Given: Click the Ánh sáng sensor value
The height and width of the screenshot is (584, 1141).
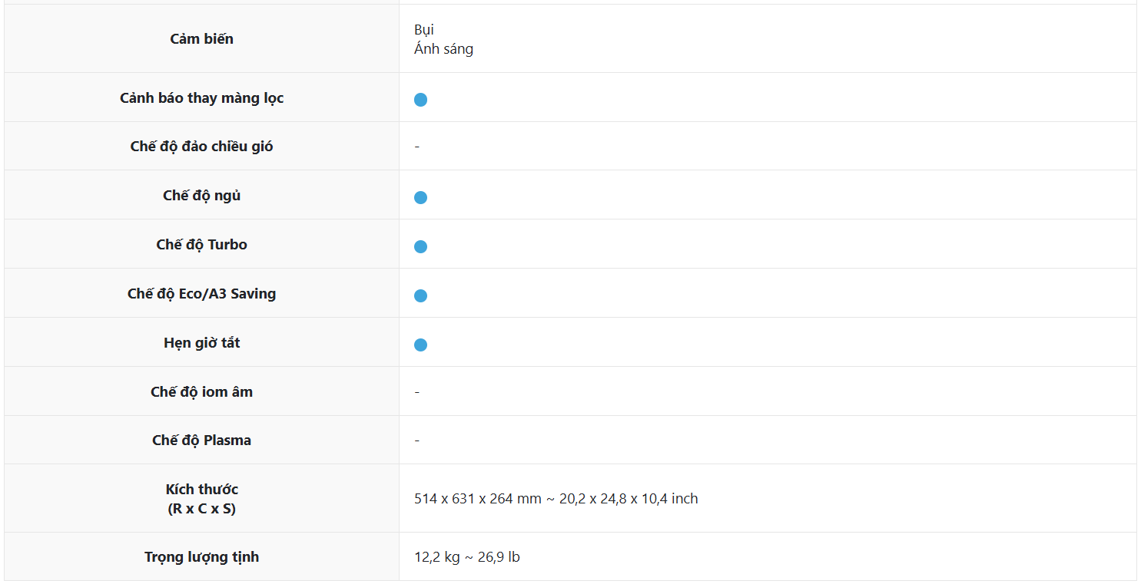Looking at the screenshot, I should 443,49.
